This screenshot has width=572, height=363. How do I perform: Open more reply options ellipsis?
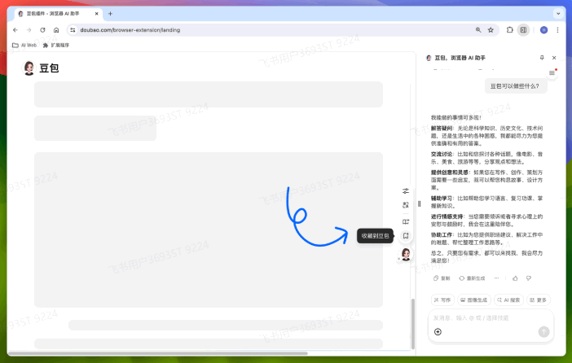click(x=496, y=278)
